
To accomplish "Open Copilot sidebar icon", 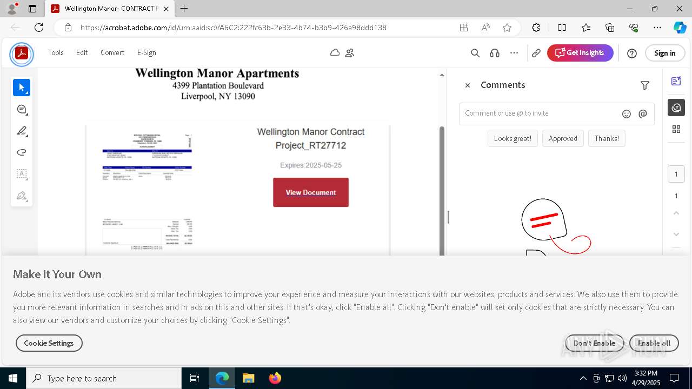I will tap(680, 28).
